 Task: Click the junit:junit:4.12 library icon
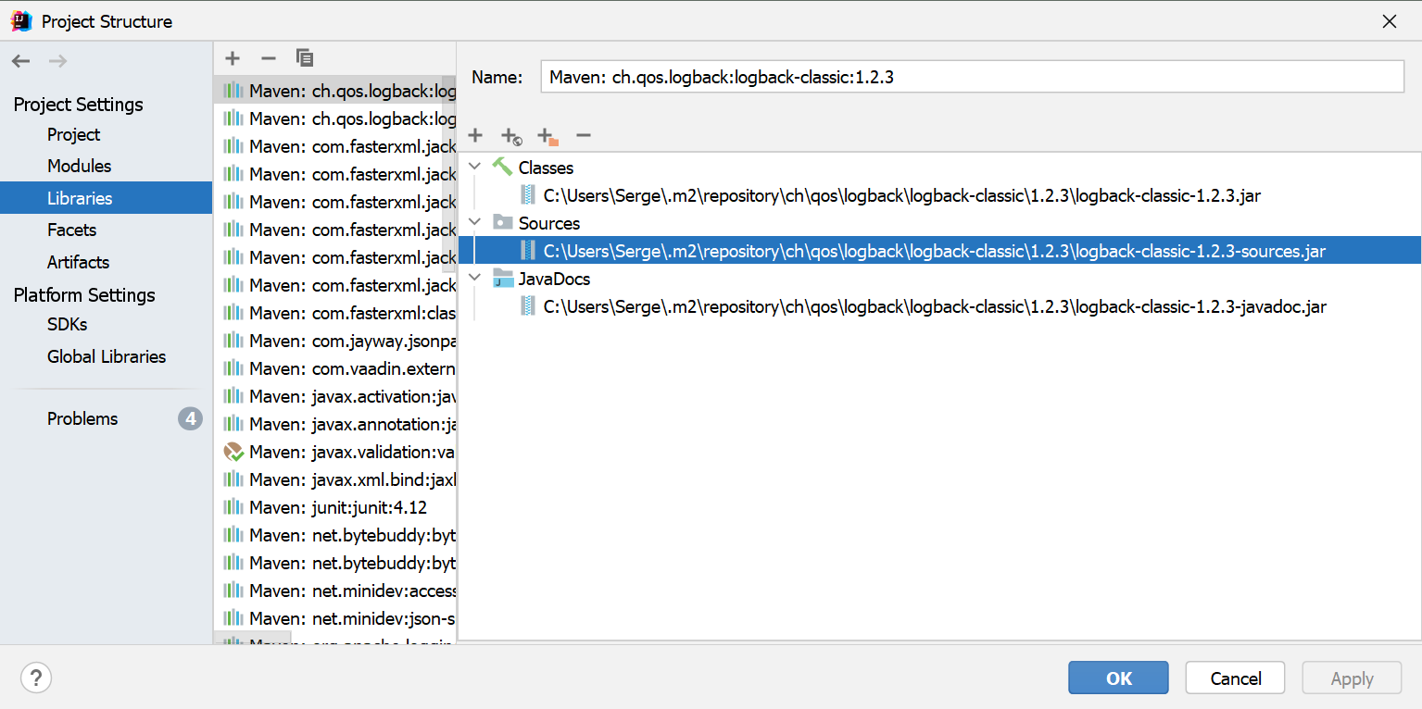pyautogui.click(x=233, y=507)
